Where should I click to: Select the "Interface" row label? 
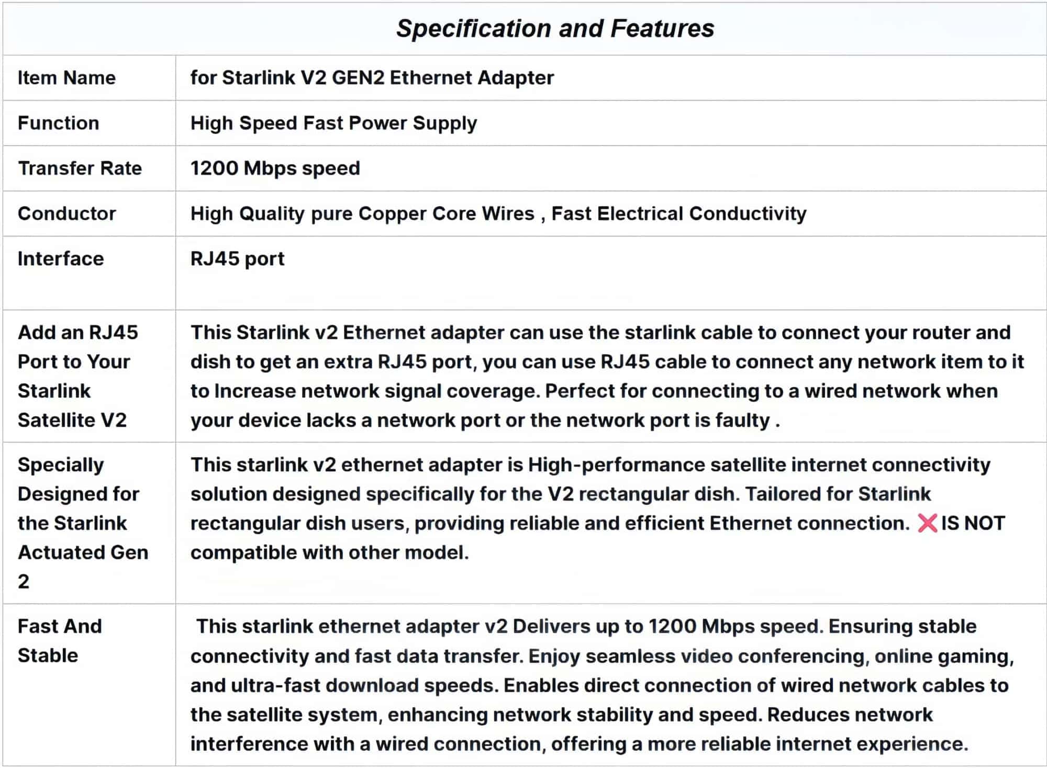tap(61, 258)
